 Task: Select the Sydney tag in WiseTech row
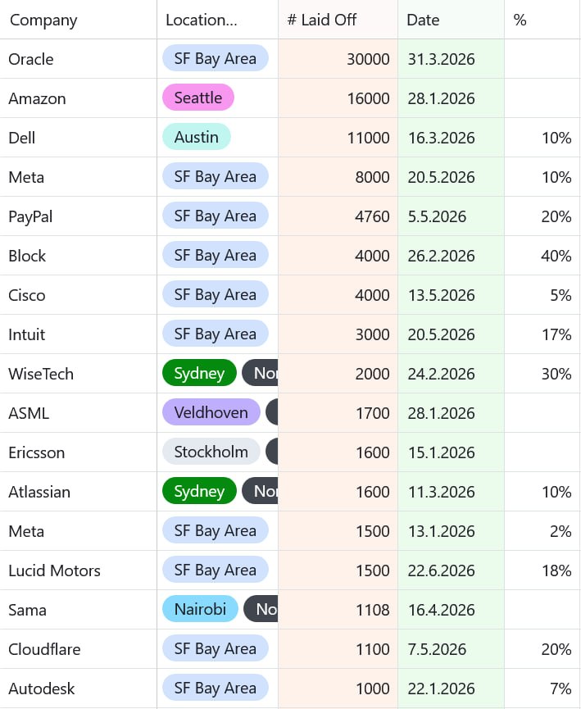pos(199,373)
